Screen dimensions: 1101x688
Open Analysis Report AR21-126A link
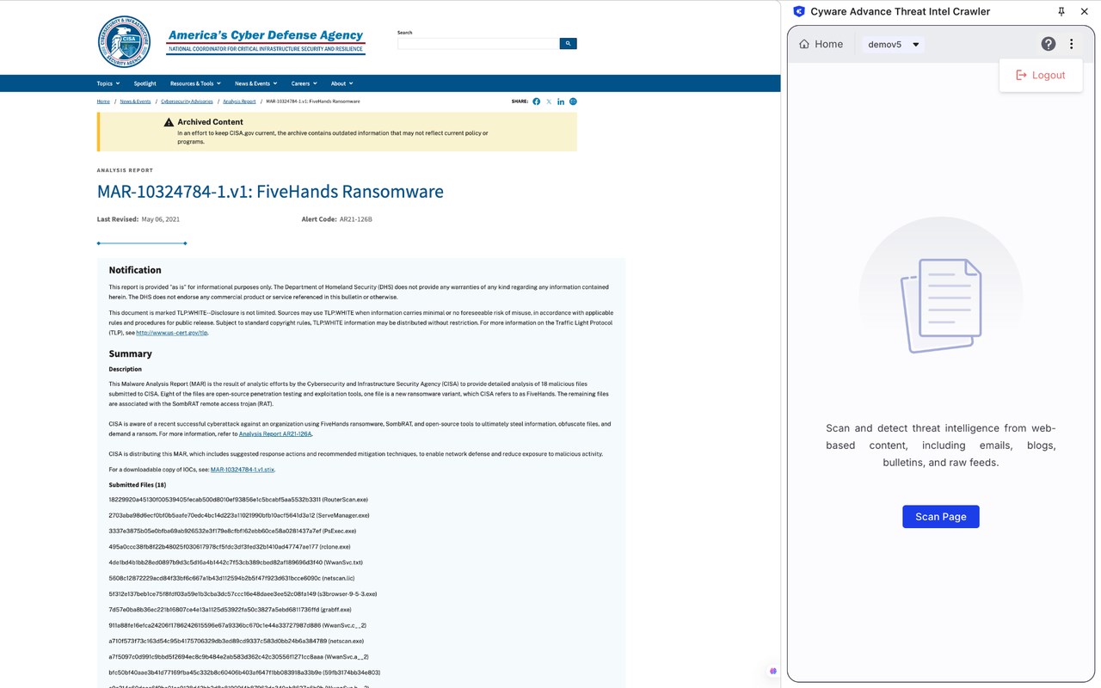coord(275,434)
